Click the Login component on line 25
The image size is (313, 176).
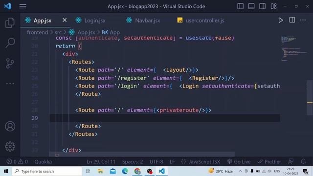(190, 86)
